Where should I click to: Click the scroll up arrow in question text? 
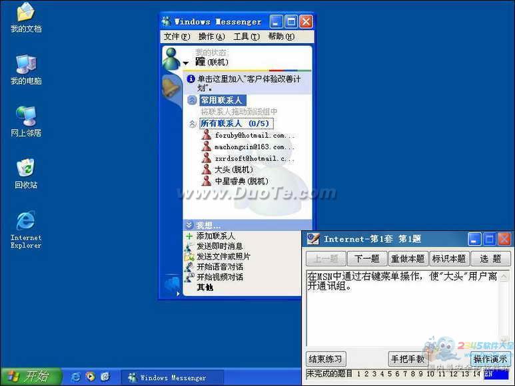click(x=504, y=277)
